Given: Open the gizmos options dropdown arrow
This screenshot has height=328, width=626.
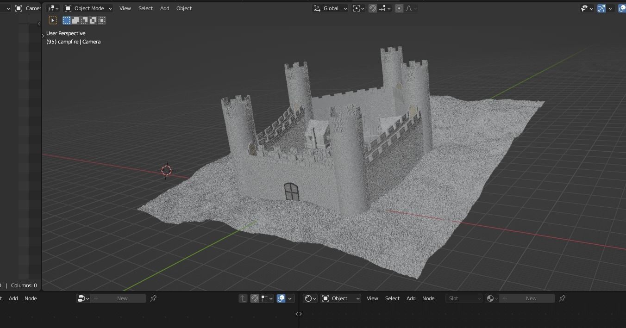Looking at the screenshot, I should tap(611, 8).
